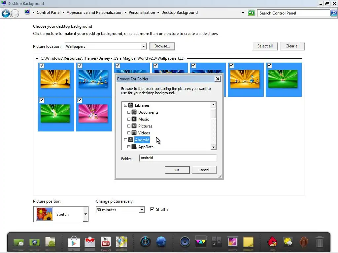Expand the AppData tree node
The height and width of the screenshot is (253, 338).
129,147
